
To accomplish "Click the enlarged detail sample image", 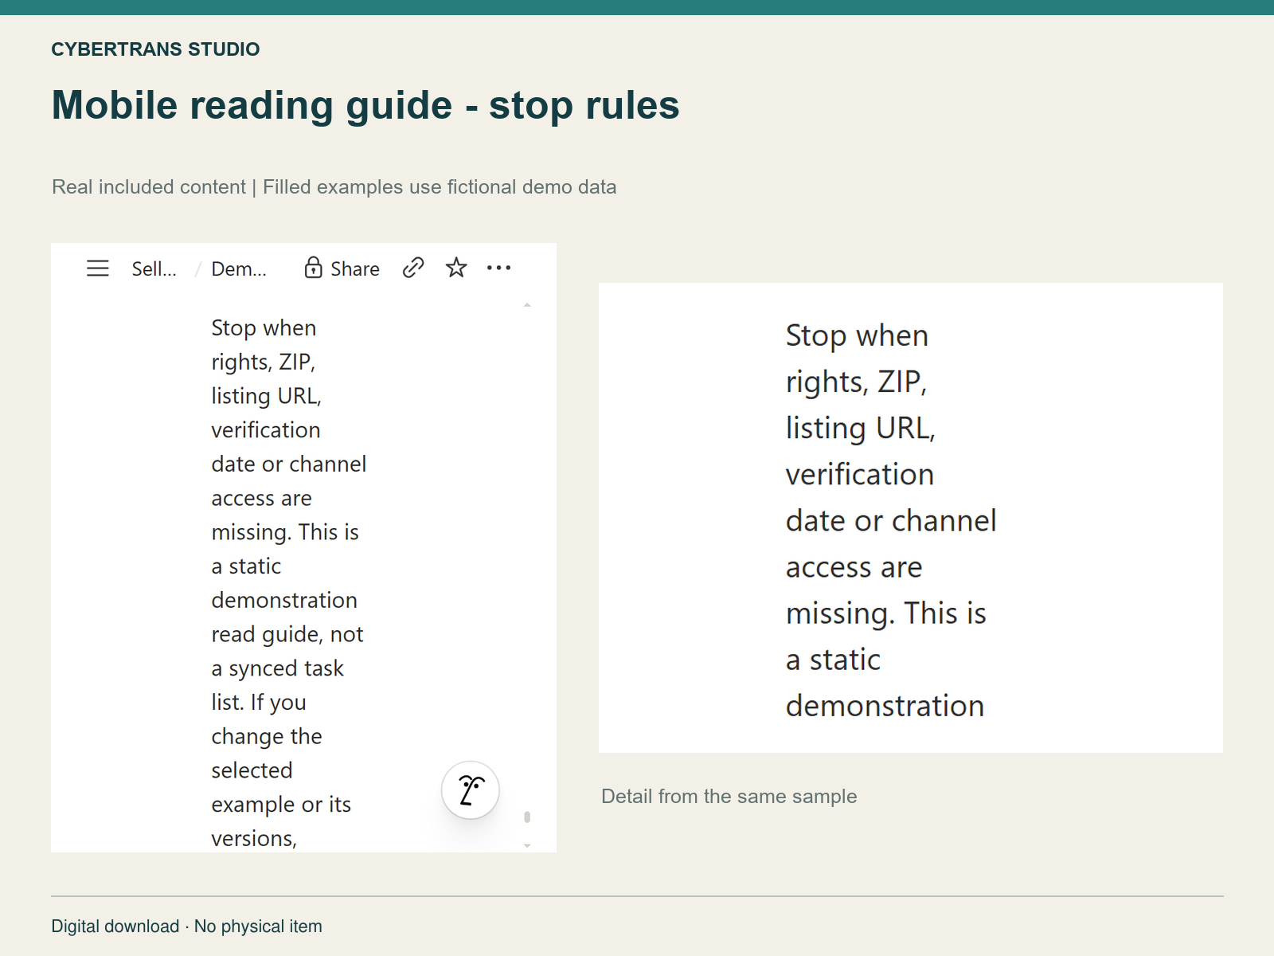I will tap(911, 518).
